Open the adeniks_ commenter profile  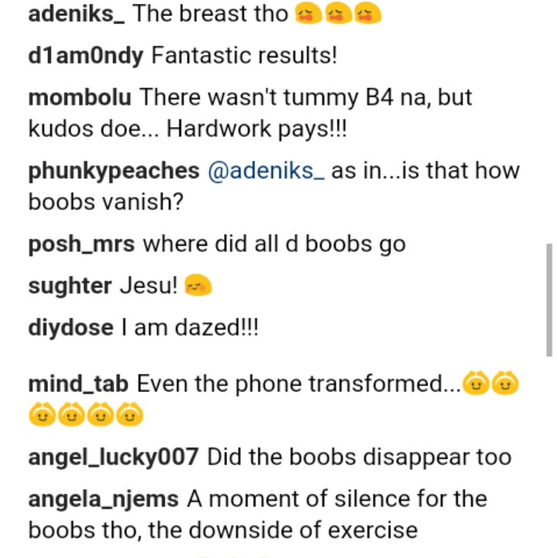[77, 14]
